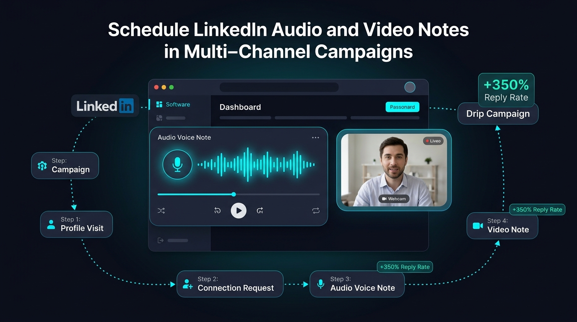Select the Step: Campaign card
The height and width of the screenshot is (322, 577).
point(65,166)
